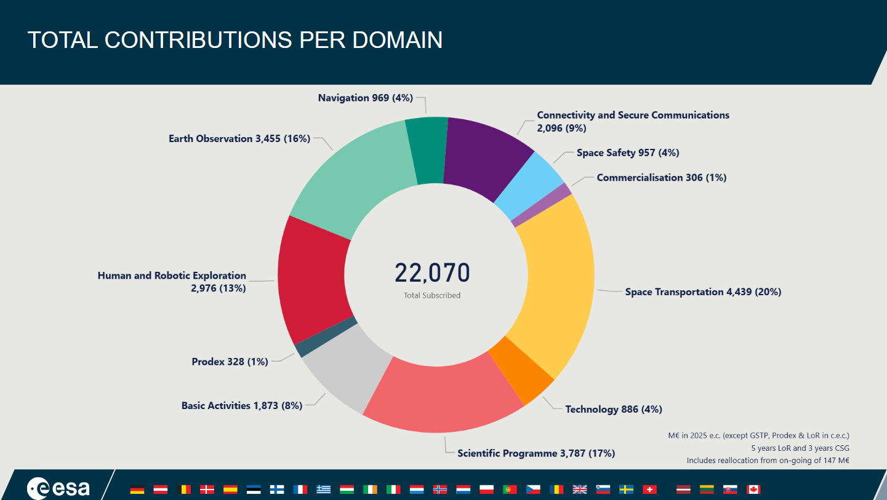887x500 pixels.
Task: Click the Canadian maple leaf flag
Action: click(x=753, y=490)
